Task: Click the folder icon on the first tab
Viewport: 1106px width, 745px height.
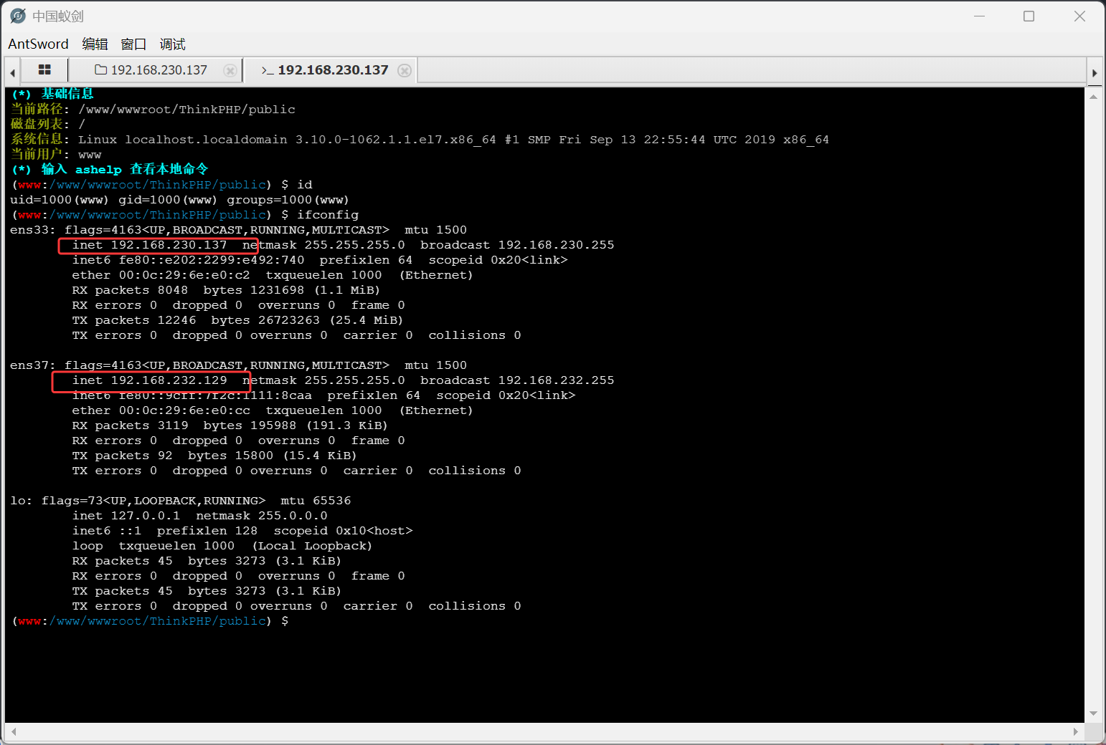Action: [101, 69]
